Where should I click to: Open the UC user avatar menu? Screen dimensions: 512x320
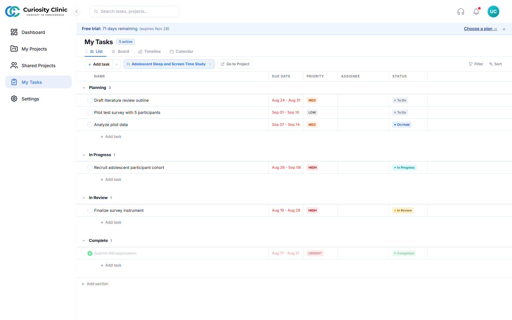pyautogui.click(x=493, y=12)
